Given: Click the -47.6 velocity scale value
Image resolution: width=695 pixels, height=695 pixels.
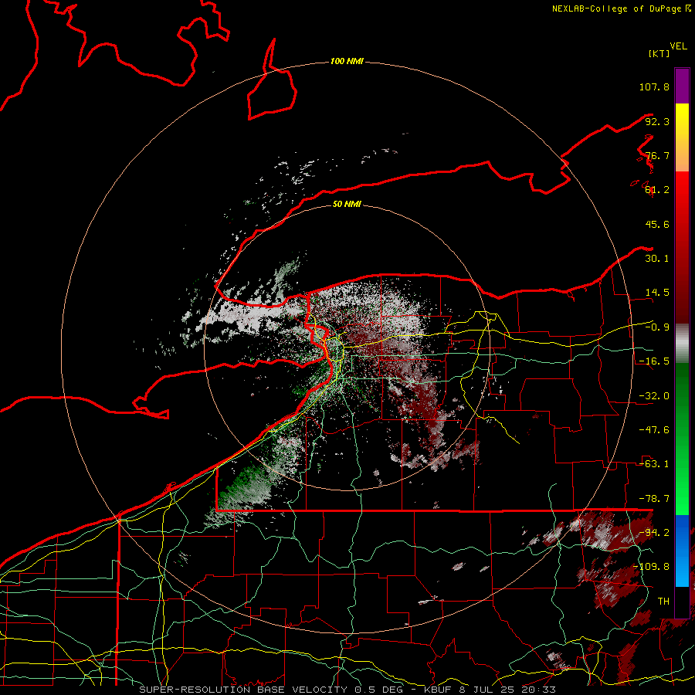Looking at the screenshot, I should click(654, 430).
